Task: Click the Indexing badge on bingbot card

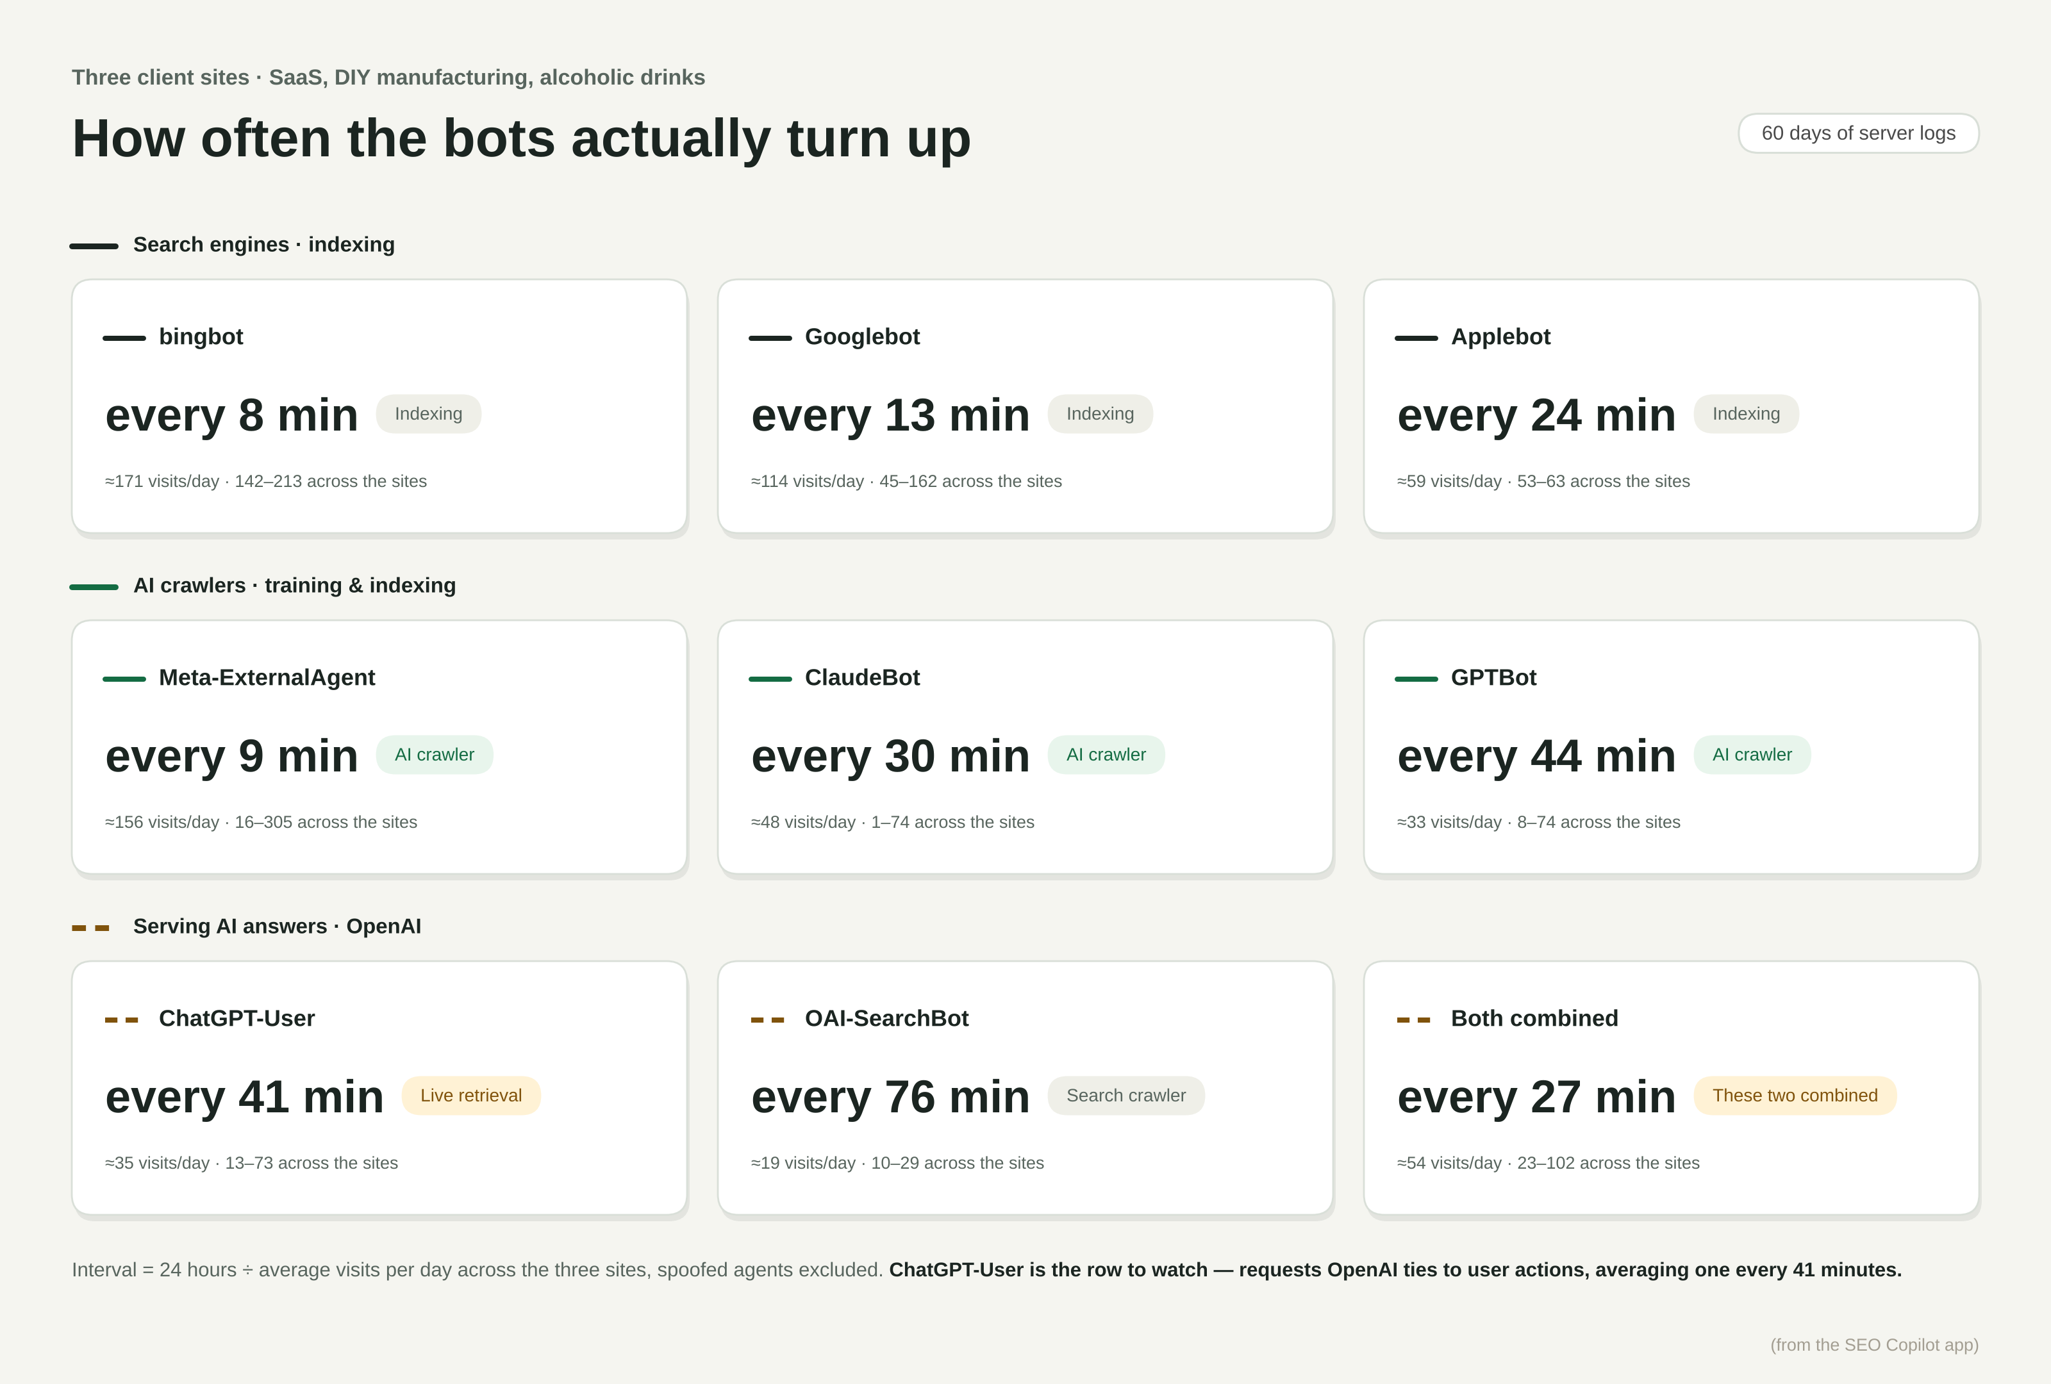Action: pyautogui.click(x=428, y=414)
